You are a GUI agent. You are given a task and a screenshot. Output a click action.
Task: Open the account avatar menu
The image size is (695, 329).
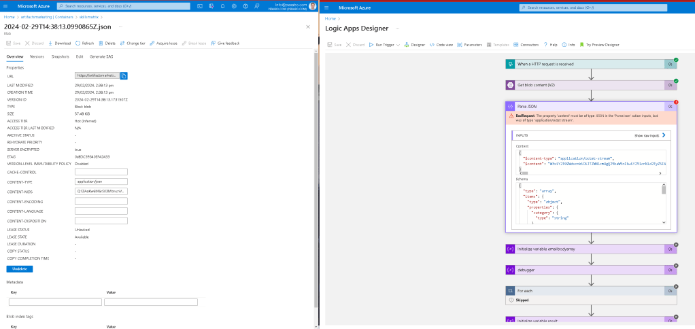[313, 5]
